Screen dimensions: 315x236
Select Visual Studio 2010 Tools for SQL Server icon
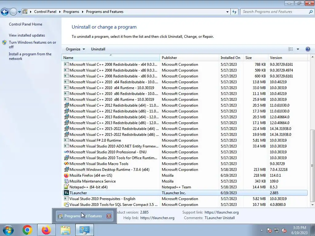[66, 204]
